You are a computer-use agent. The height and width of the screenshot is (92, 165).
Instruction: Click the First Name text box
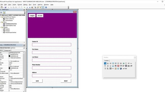pos(52,52)
